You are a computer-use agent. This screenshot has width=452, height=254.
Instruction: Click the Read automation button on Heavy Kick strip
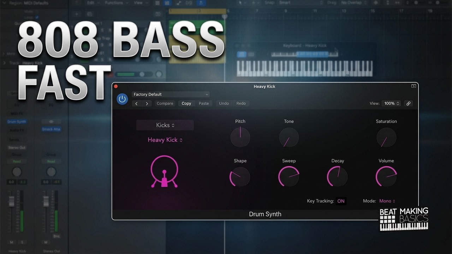click(17, 162)
